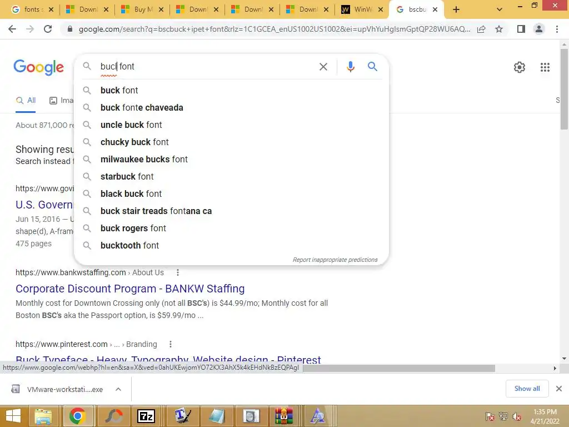Open the taskbar clock showing 1:35 PM
Image resolution: width=569 pixels, height=427 pixels.
545,416
